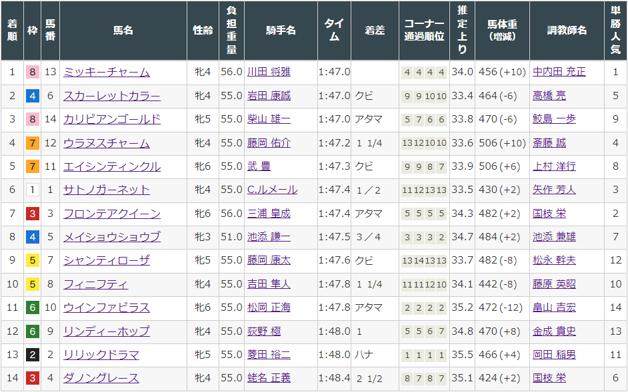
Task: Open jockey 吉田 隼人 link
Action: coord(269,284)
